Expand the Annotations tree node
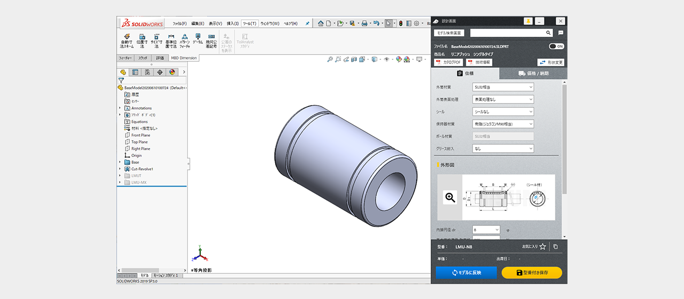This screenshot has height=299, width=684. [120, 108]
